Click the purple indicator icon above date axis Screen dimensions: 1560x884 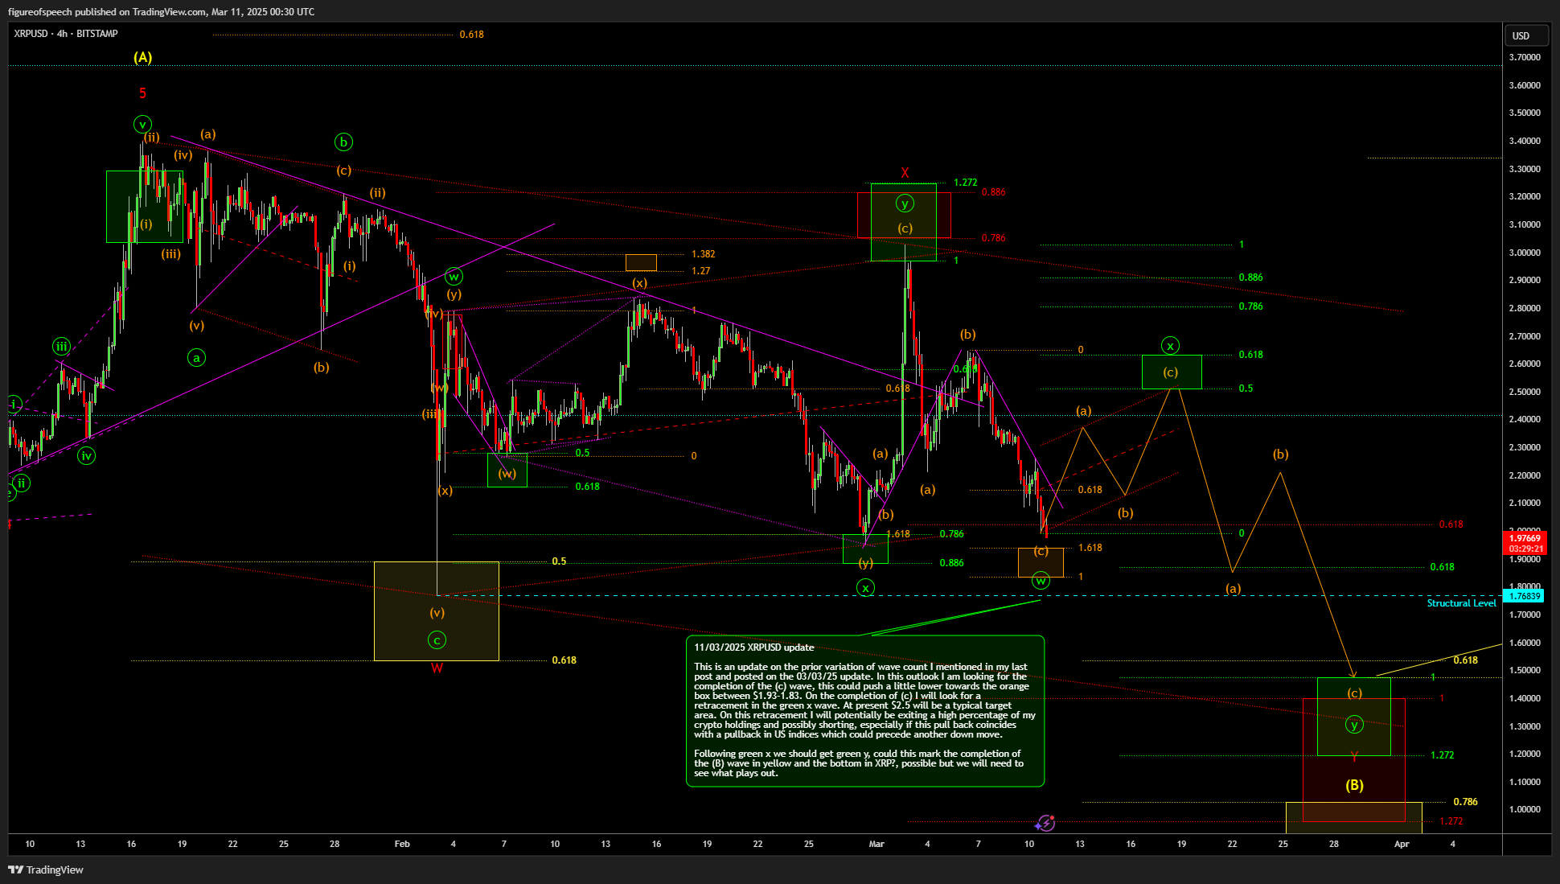click(x=1045, y=823)
